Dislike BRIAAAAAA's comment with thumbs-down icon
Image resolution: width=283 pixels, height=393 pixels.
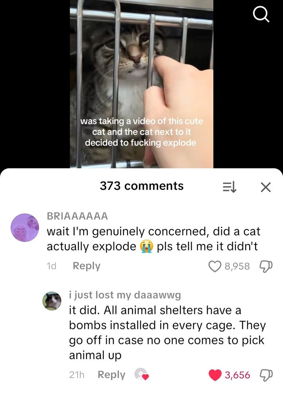click(x=267, y=266)
